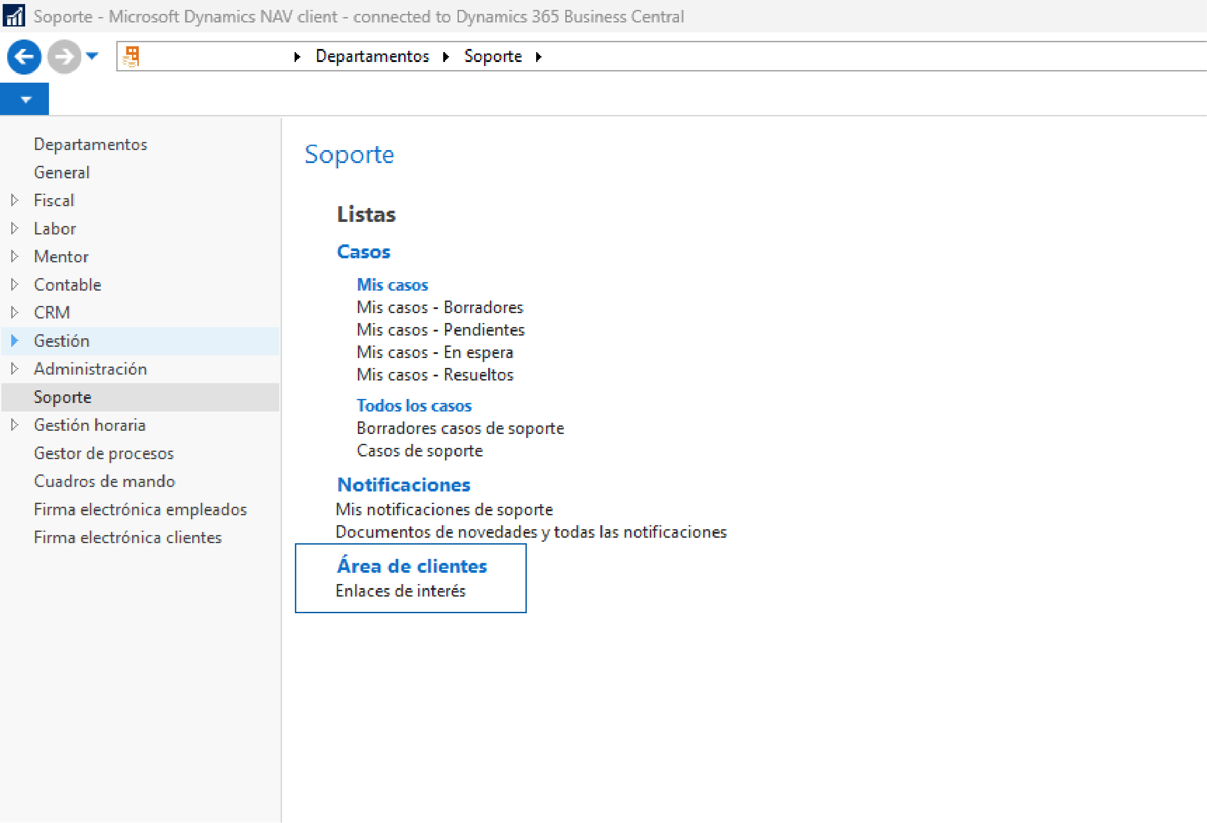Image resolution: width=1207 pixels, height=823 pixels.
Task: Expand the Mentor tree node
Action: pos(14,256)
